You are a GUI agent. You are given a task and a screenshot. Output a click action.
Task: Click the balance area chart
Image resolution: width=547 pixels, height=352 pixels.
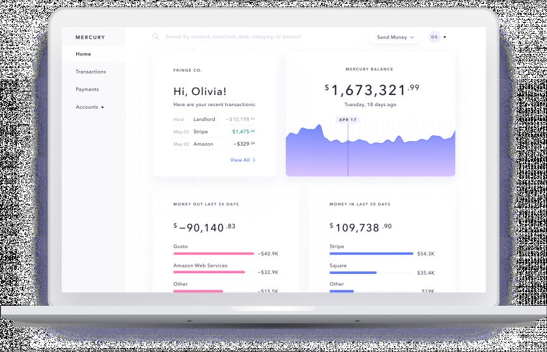[x=371, y=150]
